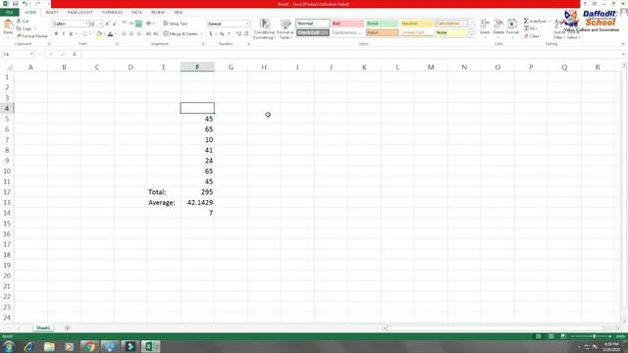628x353 pixels.
Task: Click the borders icon
Action: (84, 34)
